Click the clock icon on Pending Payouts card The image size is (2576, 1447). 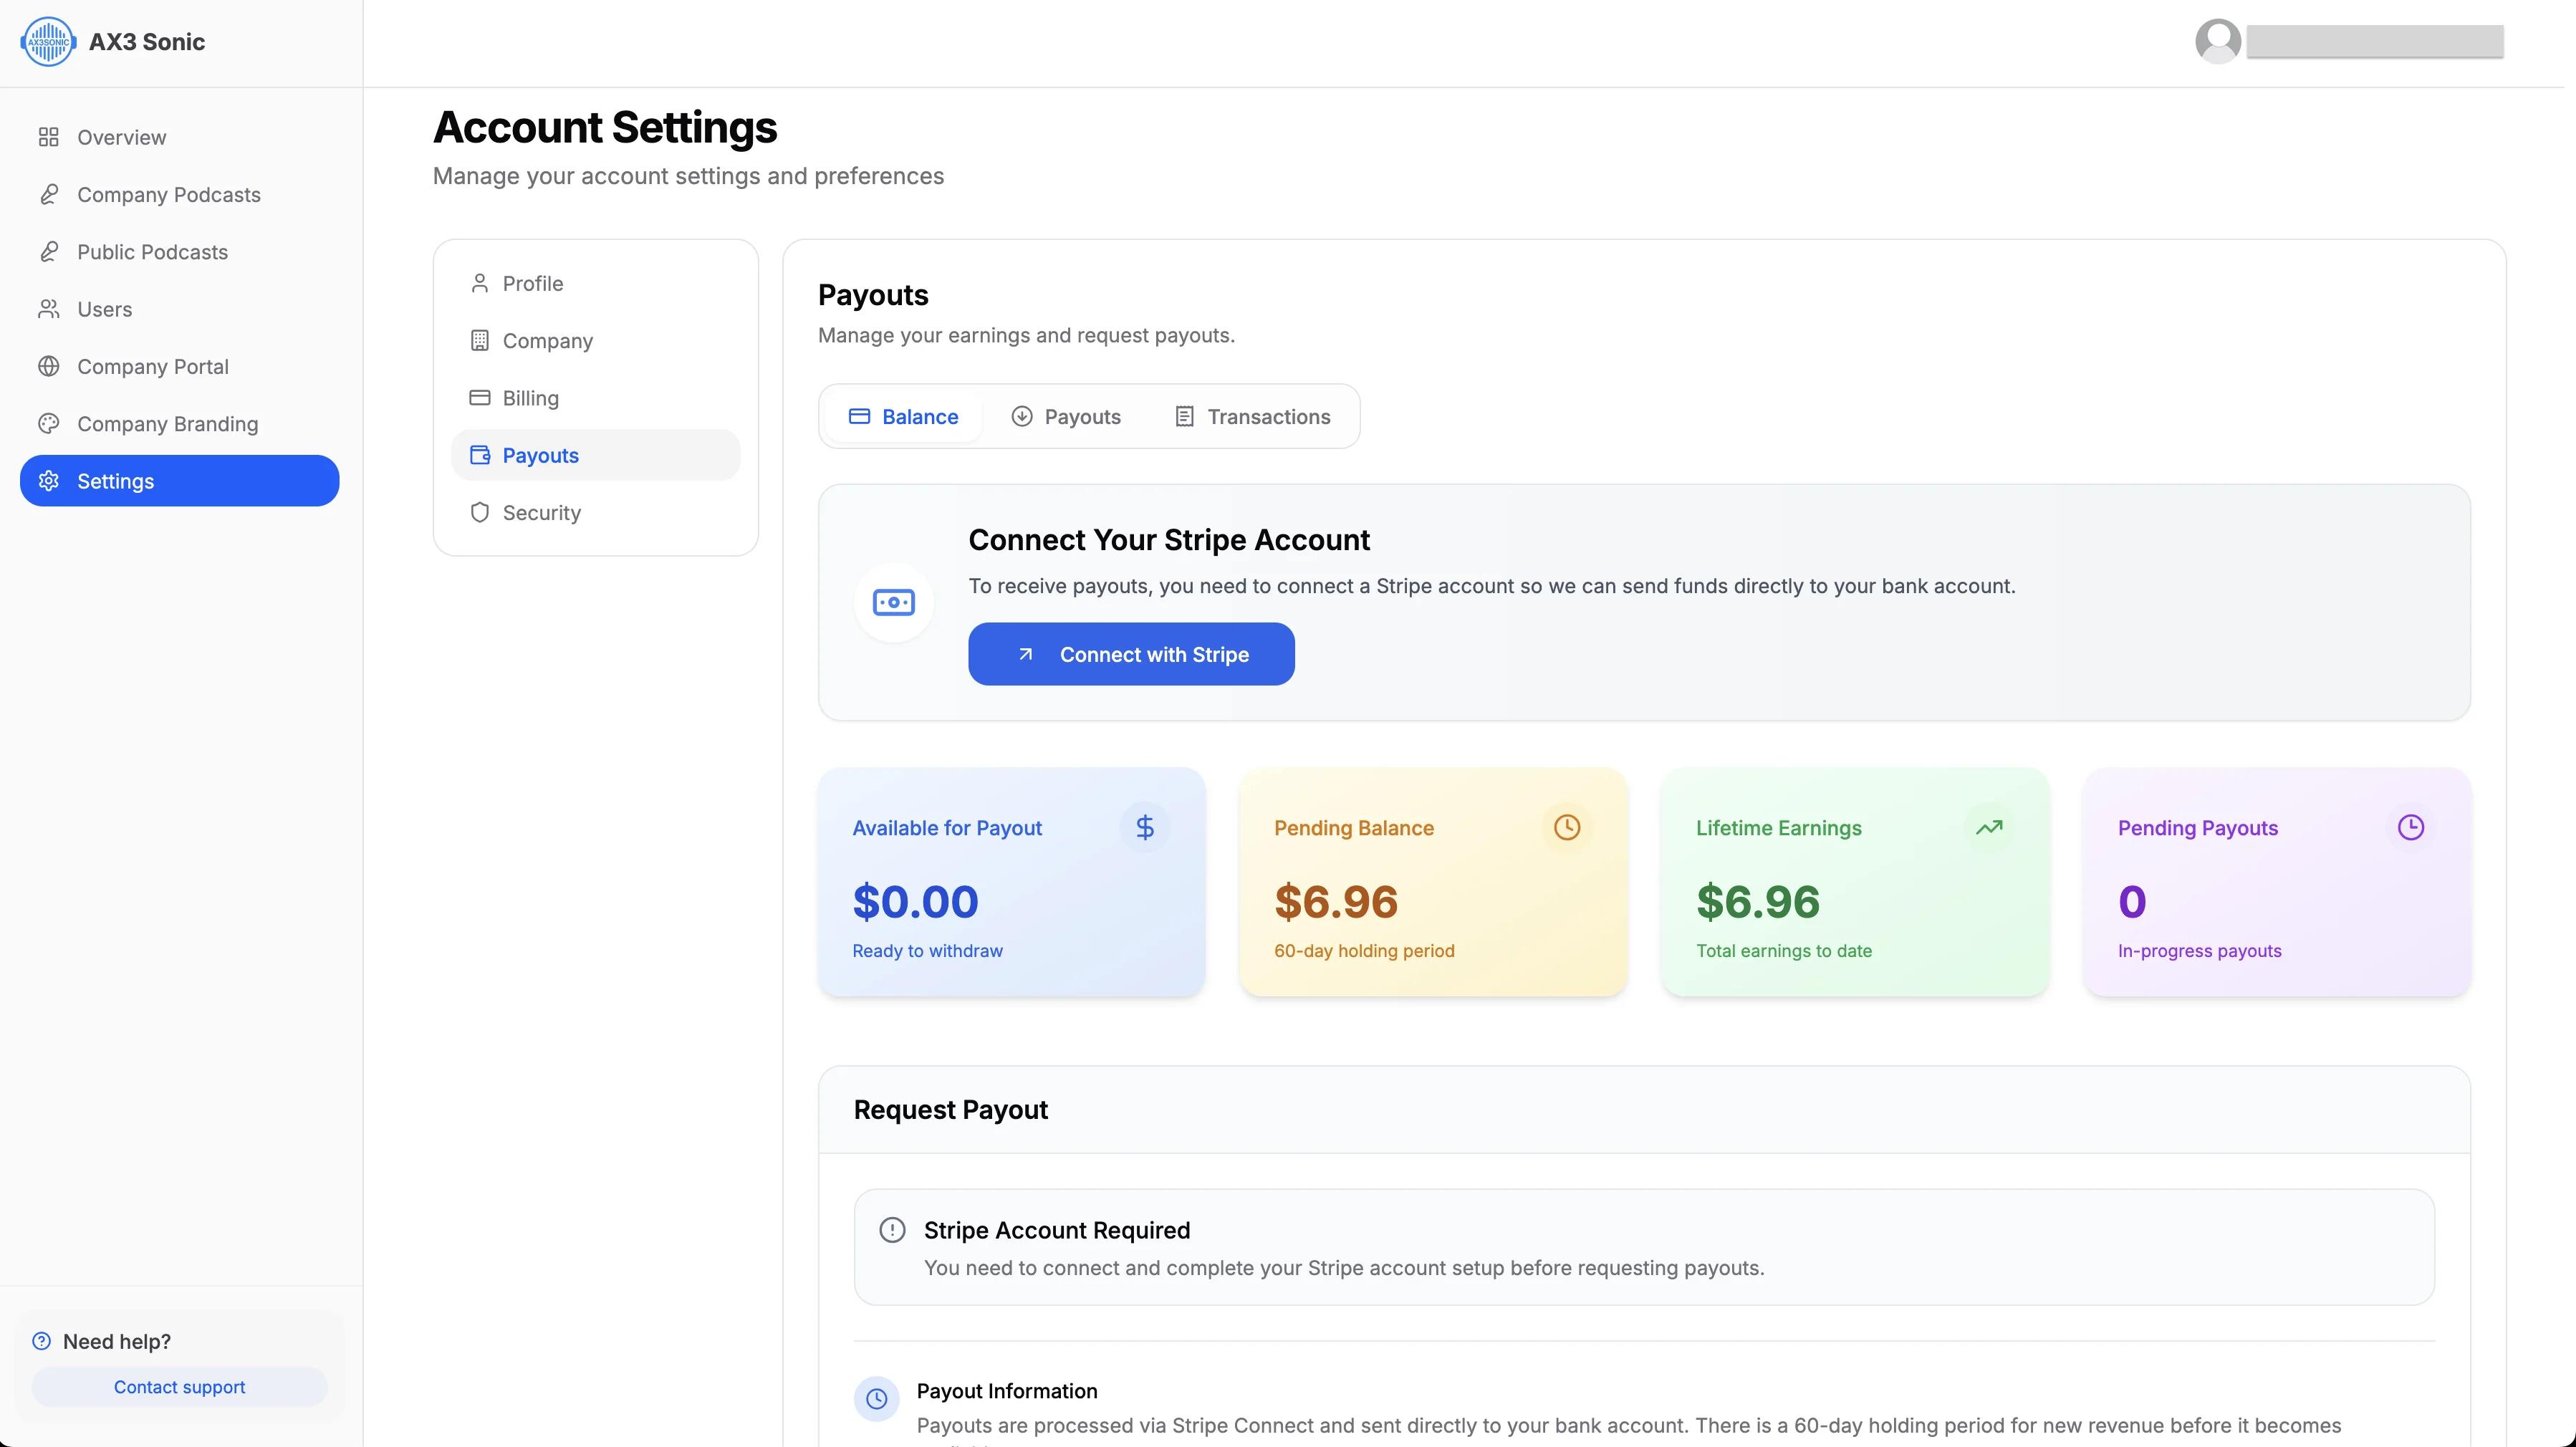click(x=2411, y=828)
